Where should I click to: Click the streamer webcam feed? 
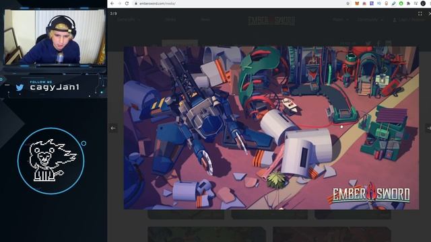pos(55,37)
